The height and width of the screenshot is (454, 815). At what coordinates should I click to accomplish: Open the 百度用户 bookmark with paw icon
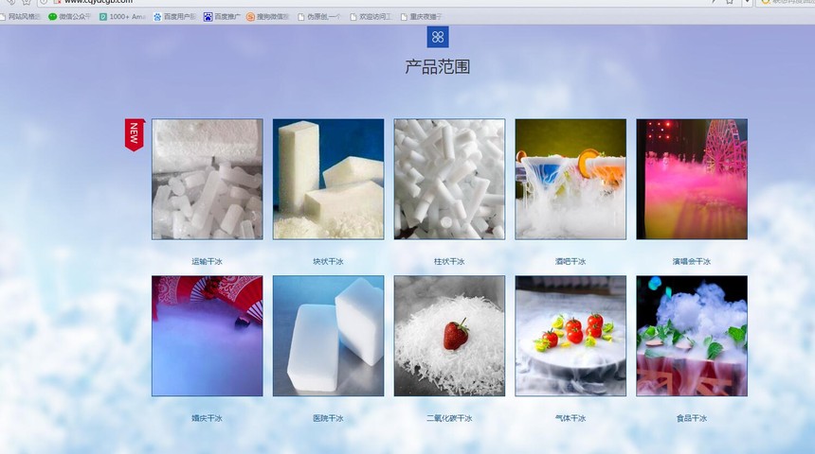(174, 17)
